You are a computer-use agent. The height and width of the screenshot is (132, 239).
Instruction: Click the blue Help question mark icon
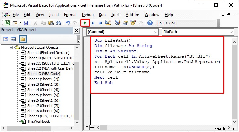point(150,23)
